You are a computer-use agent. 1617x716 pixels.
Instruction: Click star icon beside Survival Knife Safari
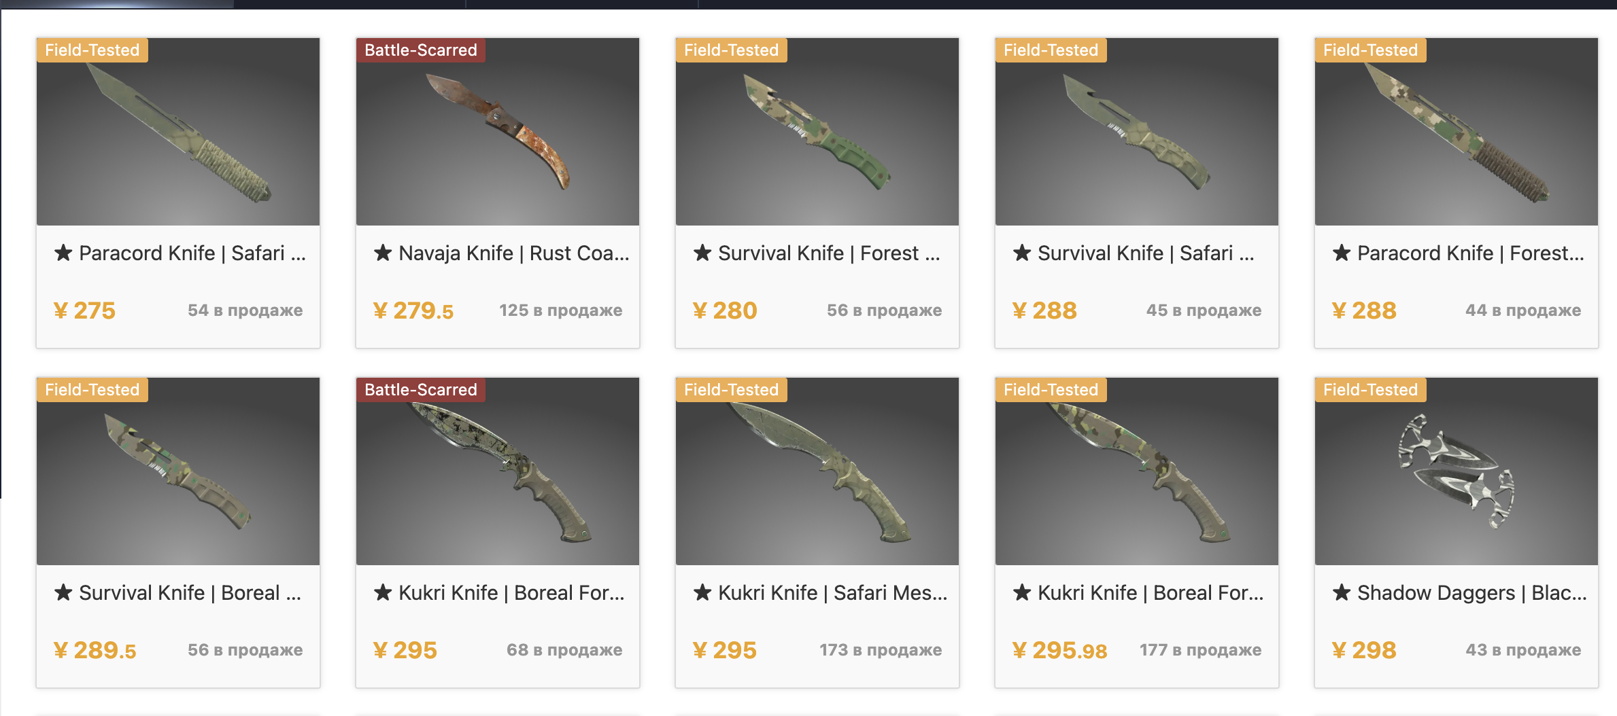click(1022, 253)
